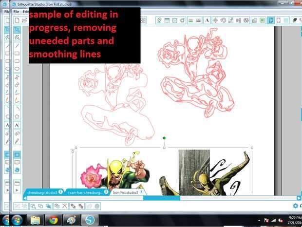Screen dimensions: 302x227
Task: Choose the Ellipse drawing tool
Action: [x=17, y=69]
